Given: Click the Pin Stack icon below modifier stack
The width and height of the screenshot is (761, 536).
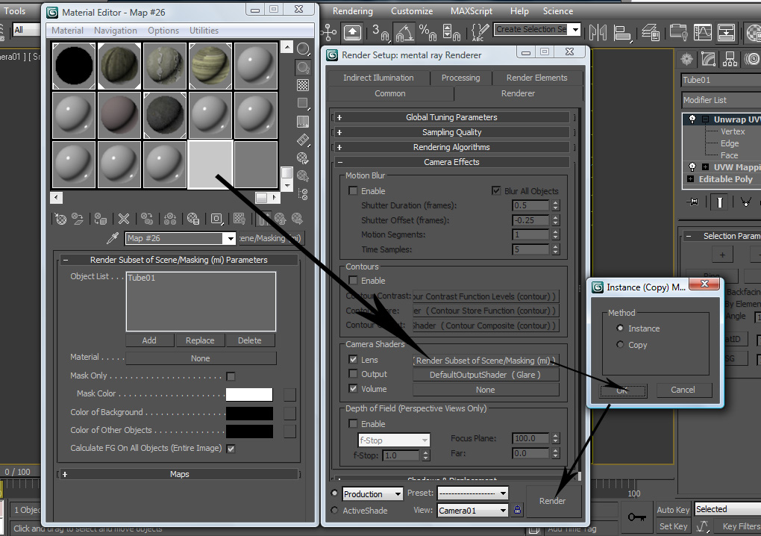Looking at the screenshot, I should tap(693, 202).
